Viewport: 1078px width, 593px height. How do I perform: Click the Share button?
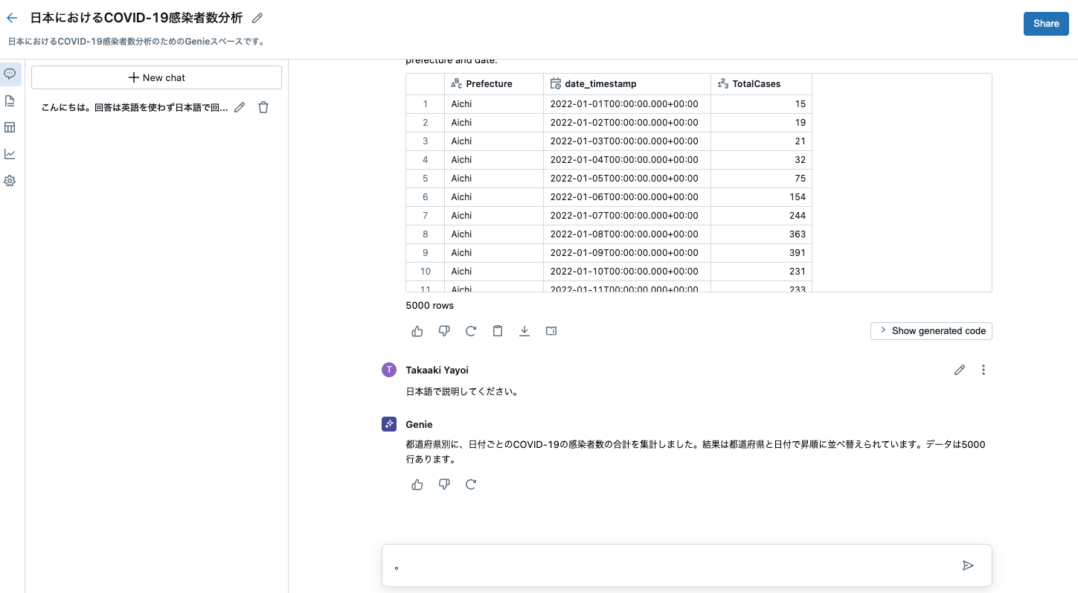1045,23
